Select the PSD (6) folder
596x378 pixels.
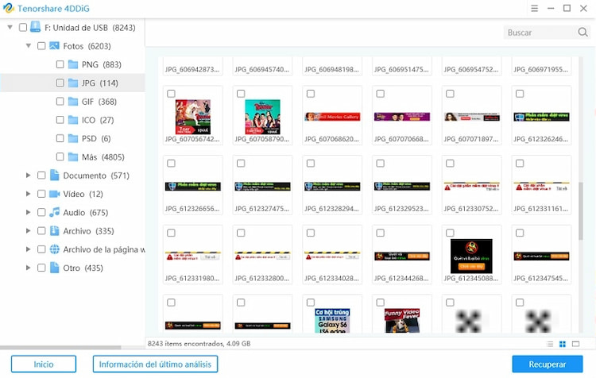pos(96,139)
